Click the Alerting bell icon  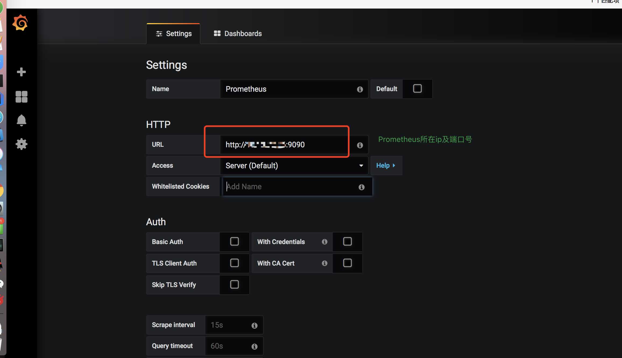(21, 120)
